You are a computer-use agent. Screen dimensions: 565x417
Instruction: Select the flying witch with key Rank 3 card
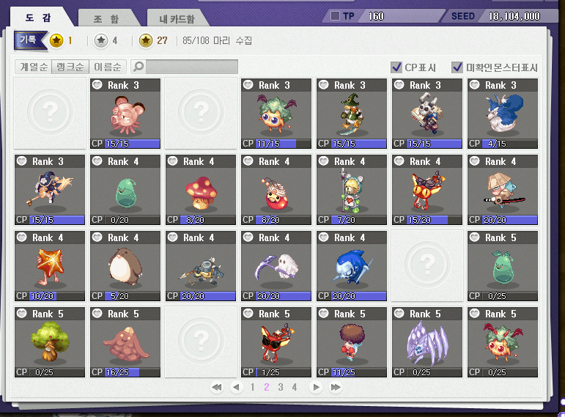50,190
